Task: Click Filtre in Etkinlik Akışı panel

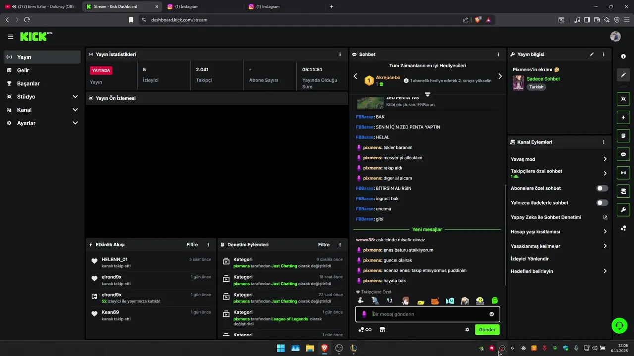Action: [192, 245]
